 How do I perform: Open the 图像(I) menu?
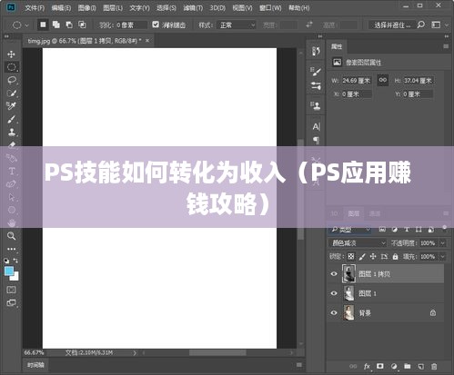coord(86,8)
